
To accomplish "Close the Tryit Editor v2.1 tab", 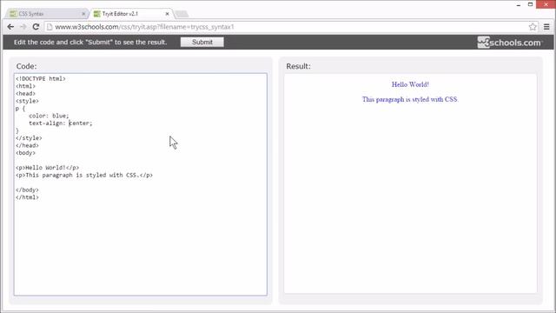I will click(167, 14).
